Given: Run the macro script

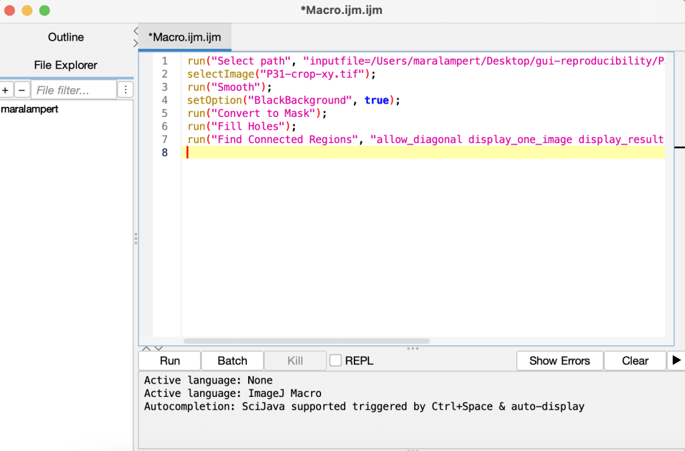Looking at the screenshot, I should 169,361.
